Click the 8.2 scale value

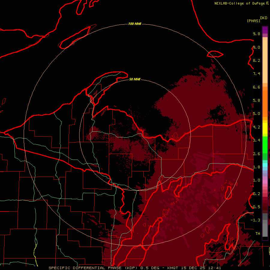(256, 60)
